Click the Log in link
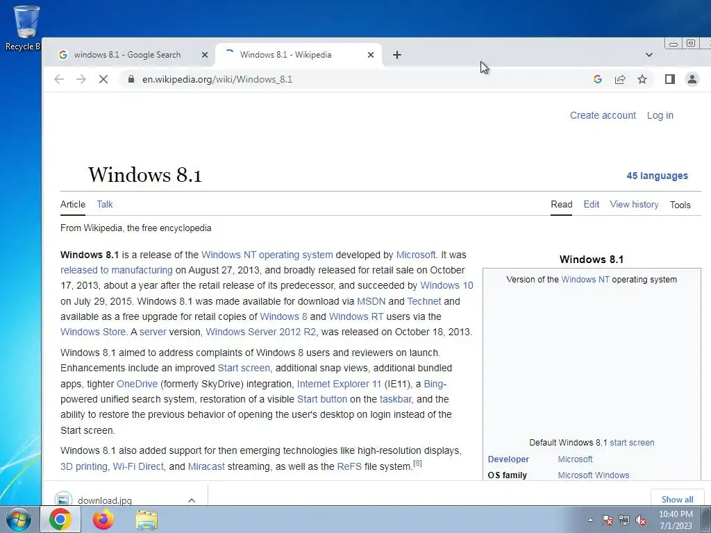The width and height of the screenshot is (711, 533). point(660,115)
